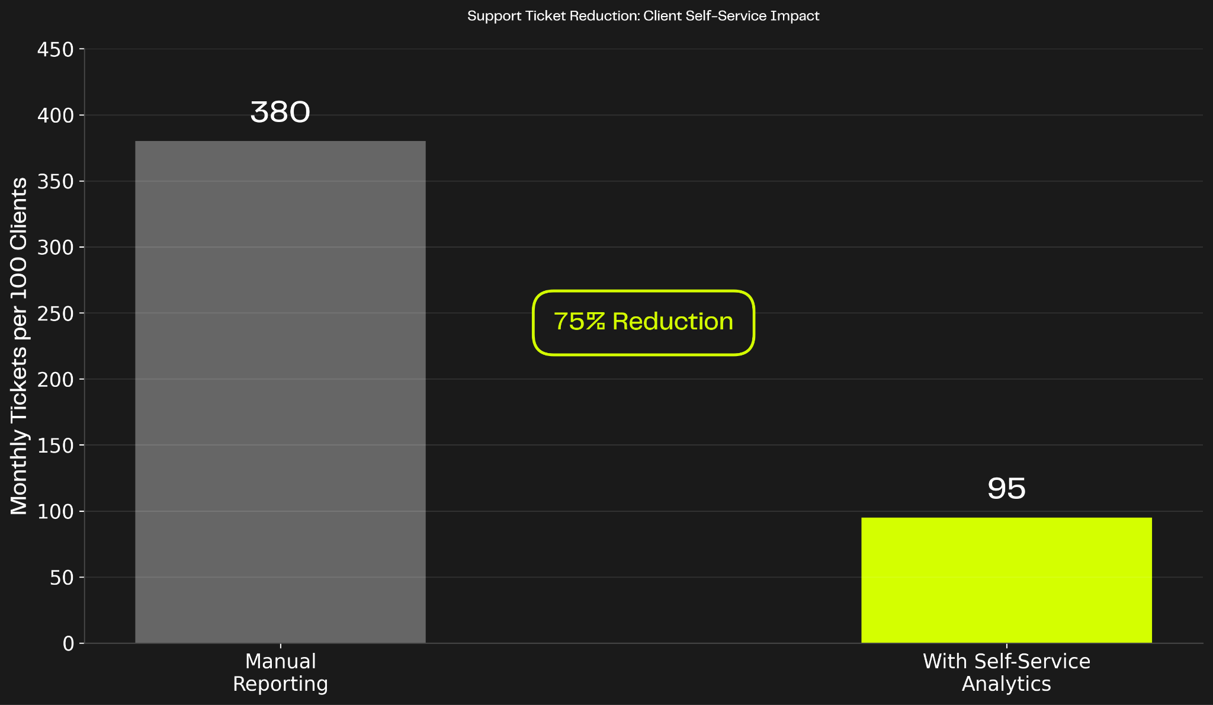Click the gray Manual Reporting bar
The width and height of the screenshot is (1213, 705).
coord(280,392)
